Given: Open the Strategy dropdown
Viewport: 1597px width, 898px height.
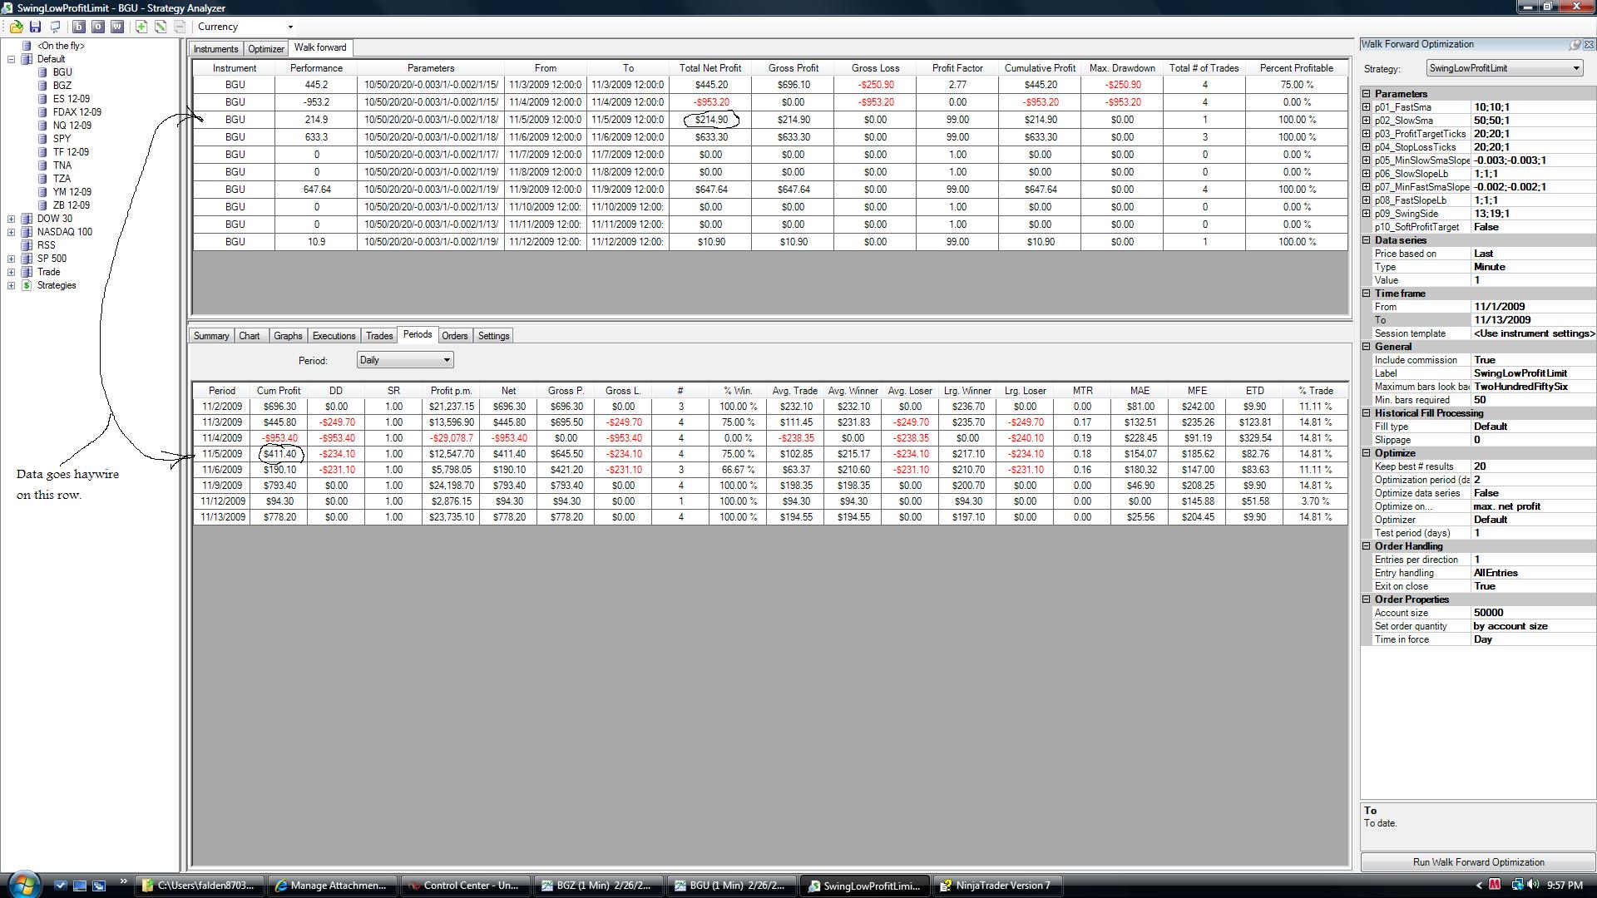Looking at the screenshot, I should [x=1575, y=68].
